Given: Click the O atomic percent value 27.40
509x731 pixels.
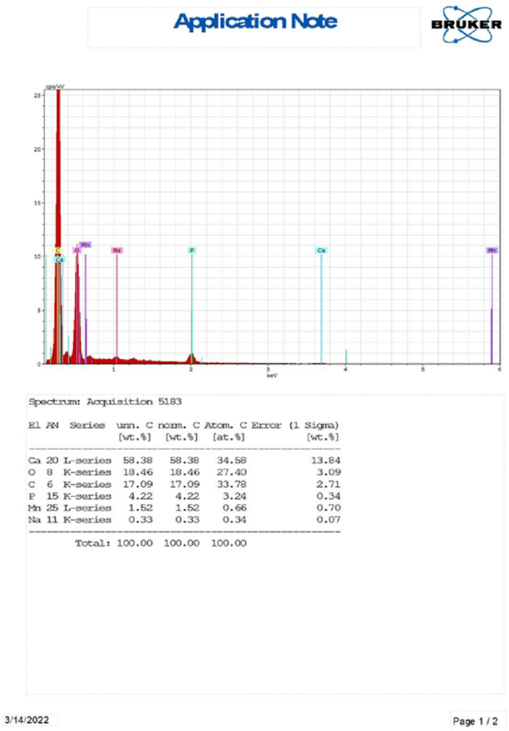Looking at the screenshot, I should click(232, 472).
